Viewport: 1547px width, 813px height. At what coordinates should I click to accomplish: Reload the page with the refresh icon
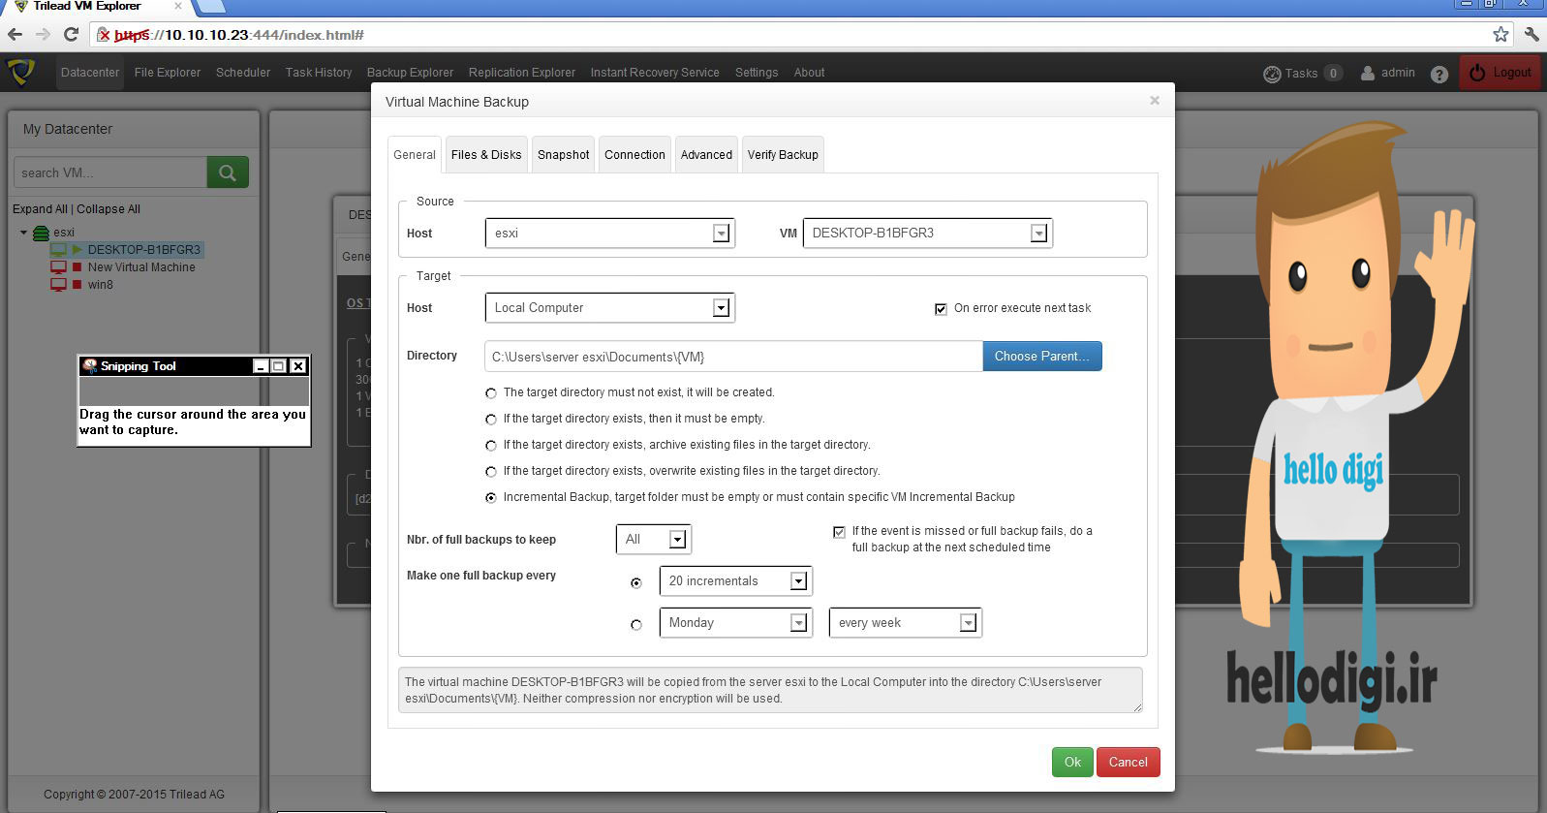click(71, 35)
